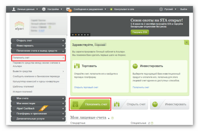The height and width of the screenshot is (131, 199).
Task: Select the last banner slide dot
Action: click(x=88, y=35)
